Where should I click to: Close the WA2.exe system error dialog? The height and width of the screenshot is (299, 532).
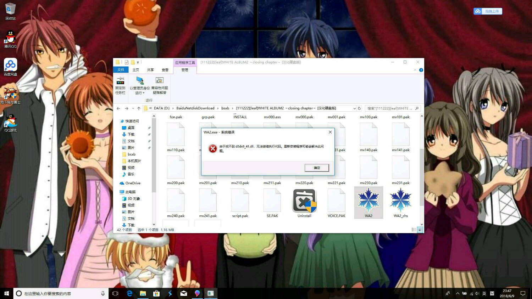tap(330, 132)
